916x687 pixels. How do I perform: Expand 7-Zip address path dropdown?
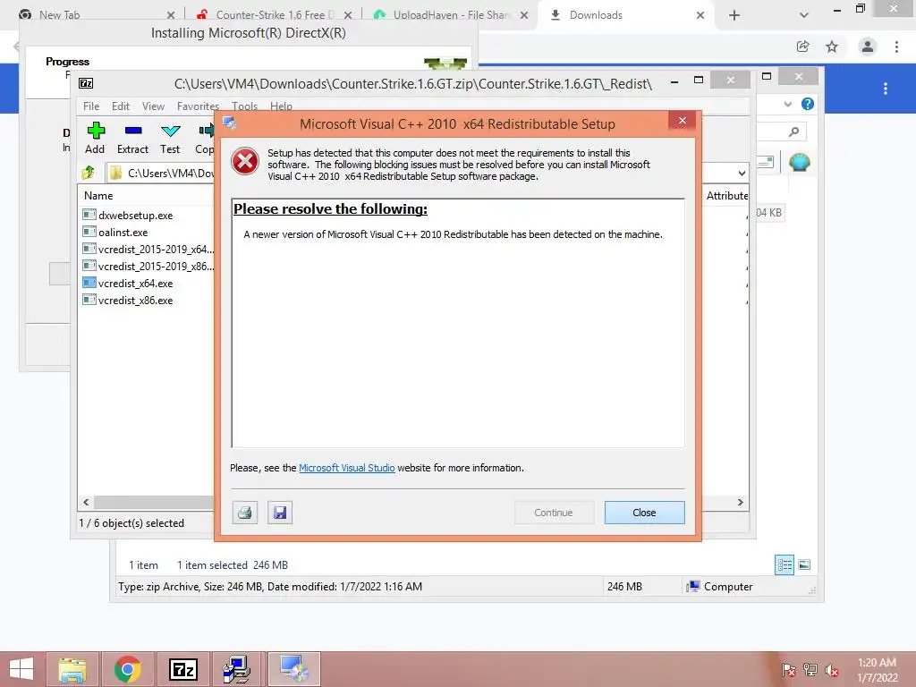pyautogui.click(x=742, y=173)
